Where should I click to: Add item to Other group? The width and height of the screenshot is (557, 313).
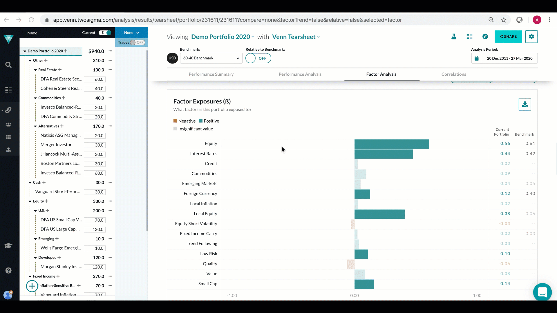click(x=46, y=60)
